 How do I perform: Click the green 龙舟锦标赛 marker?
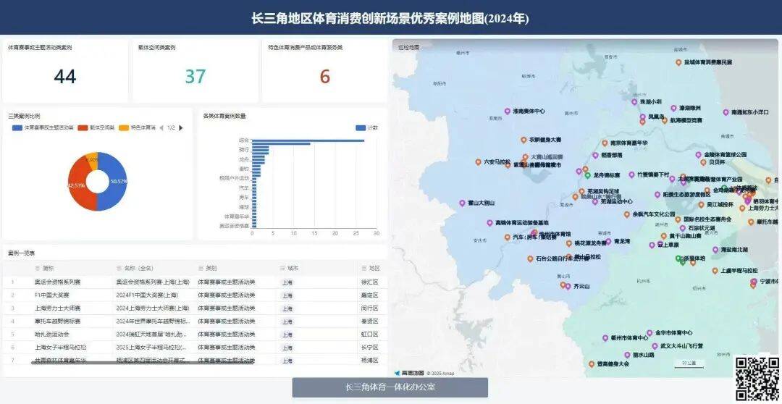point(587,175)
